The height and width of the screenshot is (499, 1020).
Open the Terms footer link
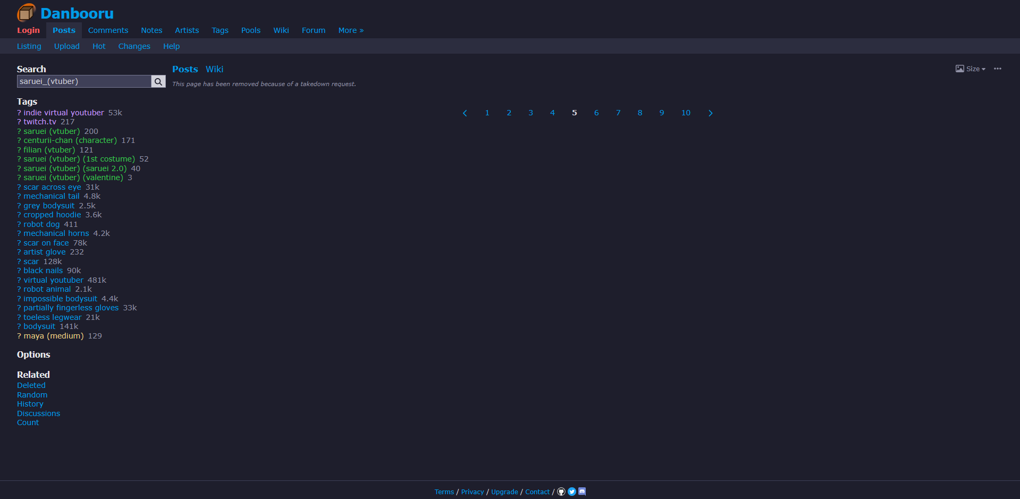coord(444,492)
